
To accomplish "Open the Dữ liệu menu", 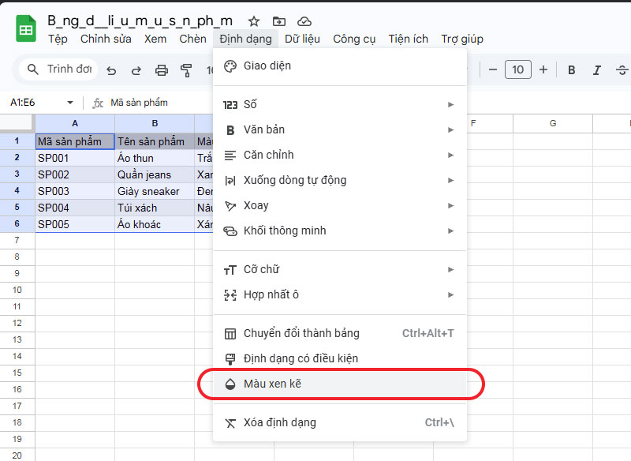I will pos(302,39).
